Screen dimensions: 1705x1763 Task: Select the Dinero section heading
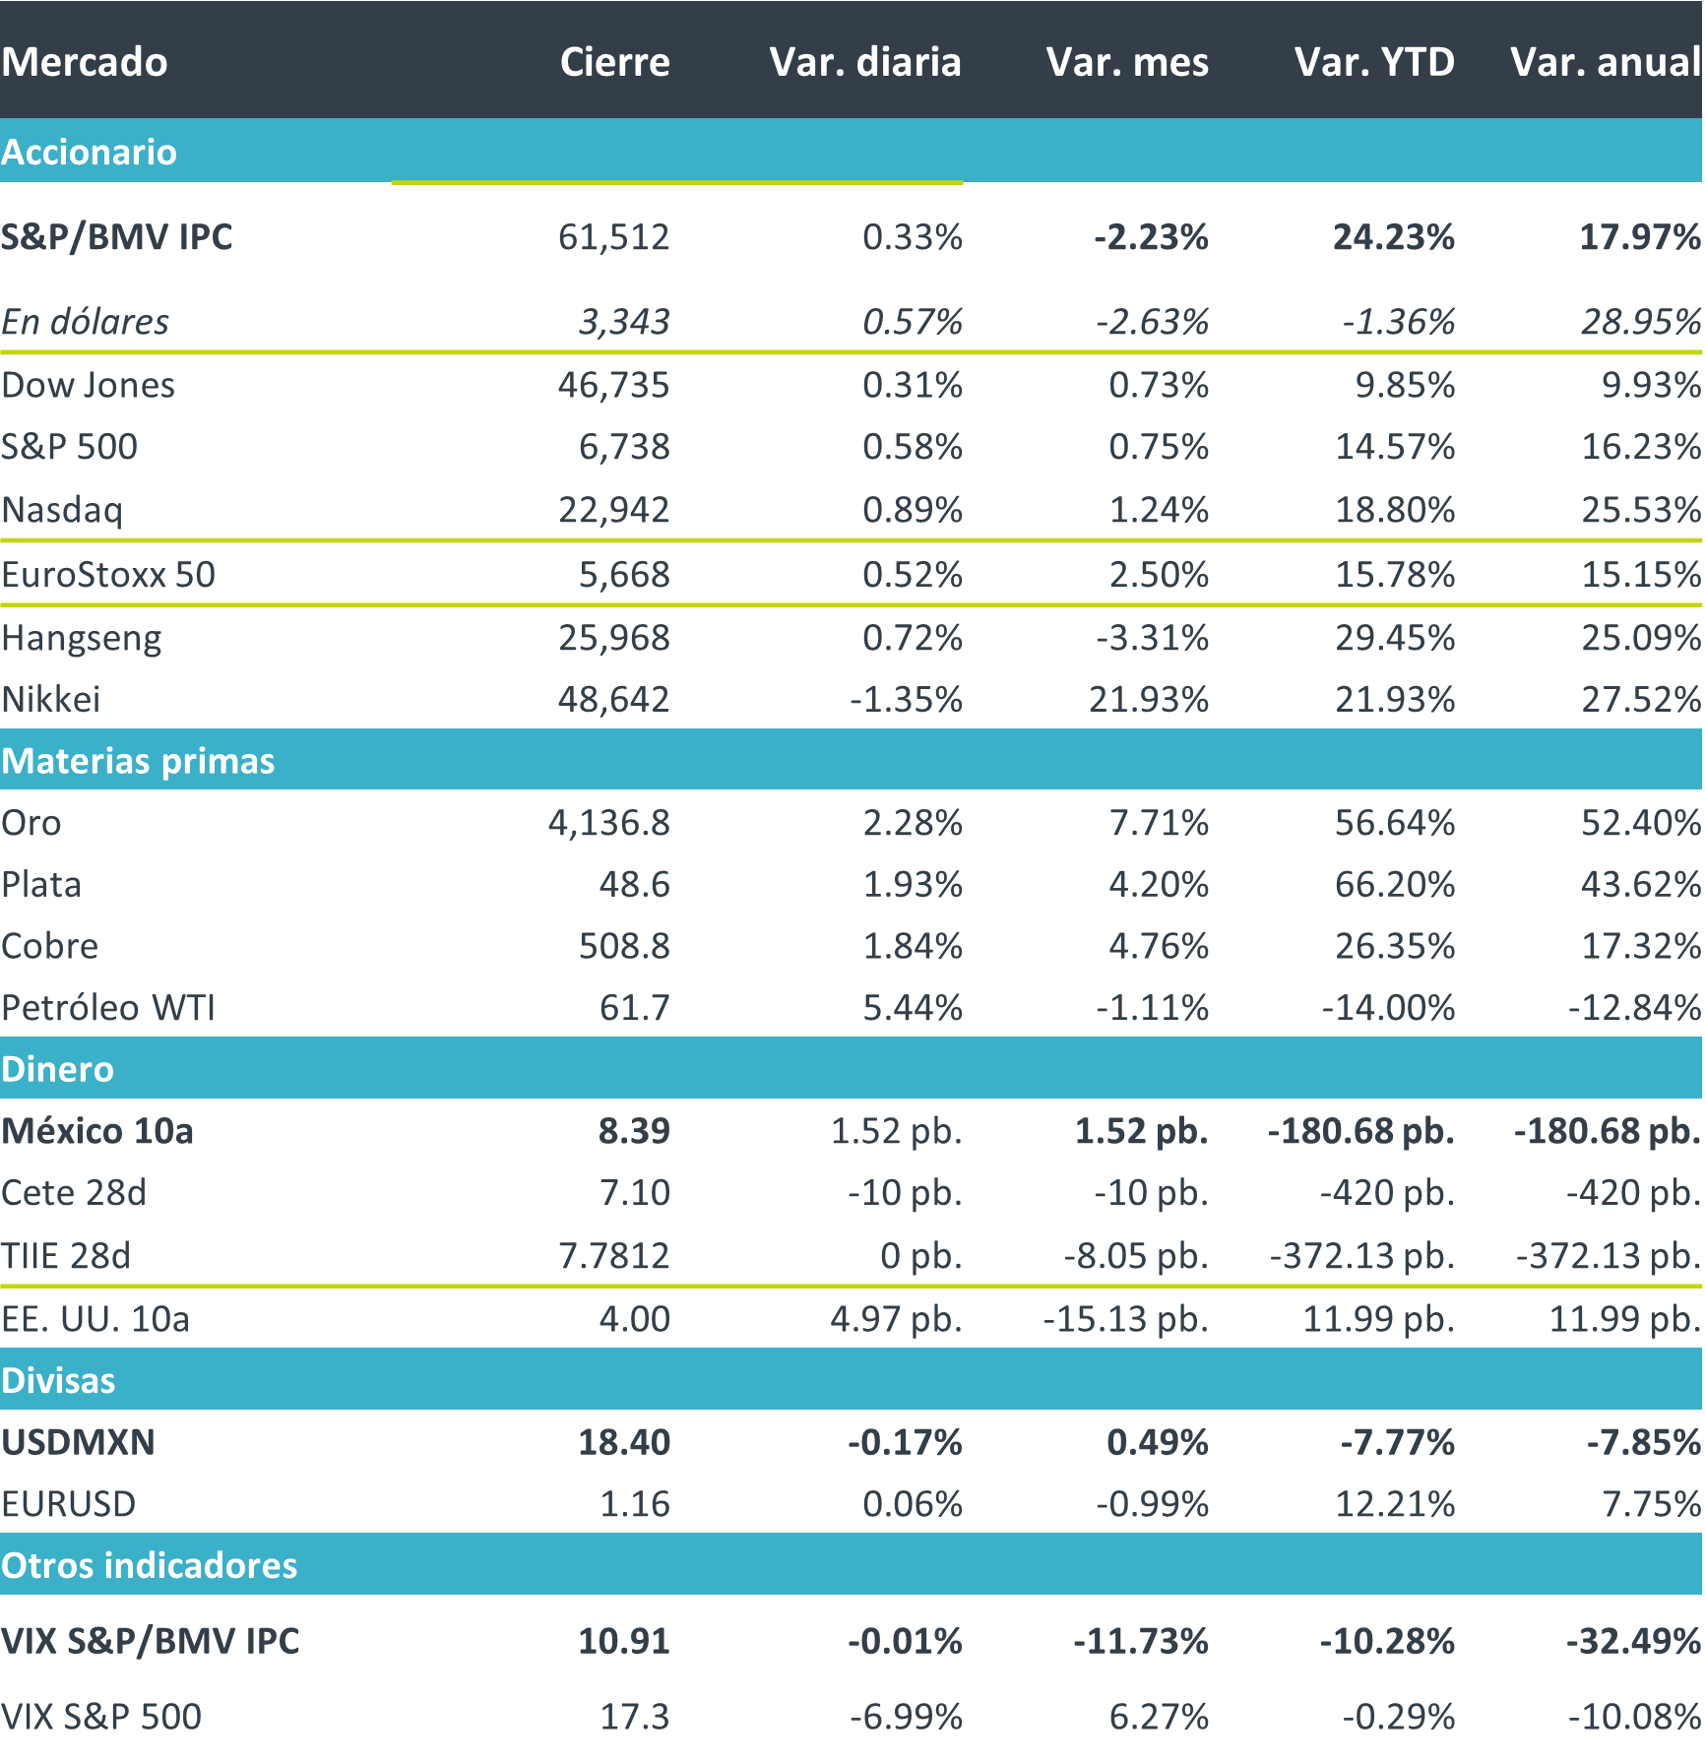(57, 1069)
